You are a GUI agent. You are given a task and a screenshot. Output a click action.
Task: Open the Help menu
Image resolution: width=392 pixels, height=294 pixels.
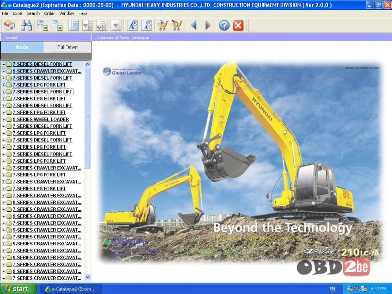82,13
